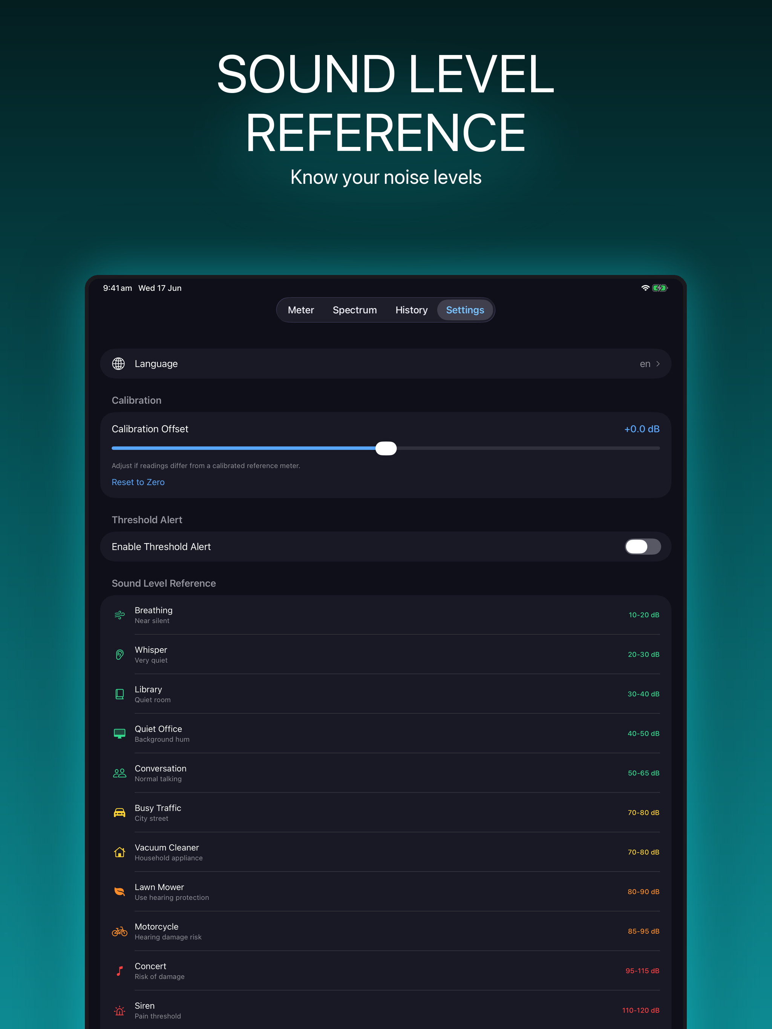
Task: Click the Lawn Mower row title
Action: click(159, 887)
